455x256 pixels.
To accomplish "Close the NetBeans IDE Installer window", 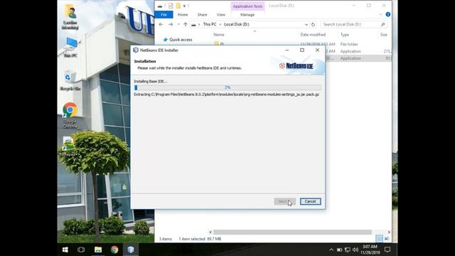I will pyautogui.click(x=318, y=50).
